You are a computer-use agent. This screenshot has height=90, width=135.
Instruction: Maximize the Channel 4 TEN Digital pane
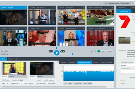(x=80, y=7)
